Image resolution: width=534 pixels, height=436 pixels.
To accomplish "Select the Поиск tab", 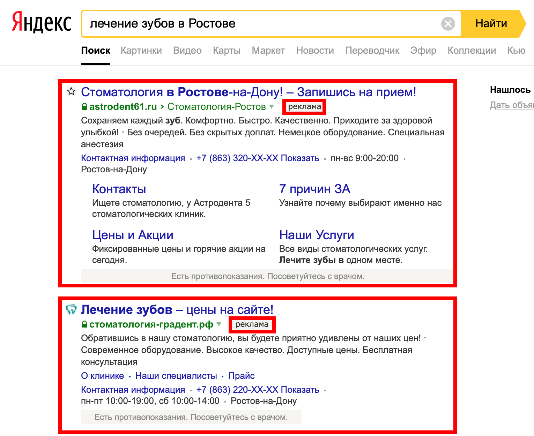I will (x=96, y=51).
